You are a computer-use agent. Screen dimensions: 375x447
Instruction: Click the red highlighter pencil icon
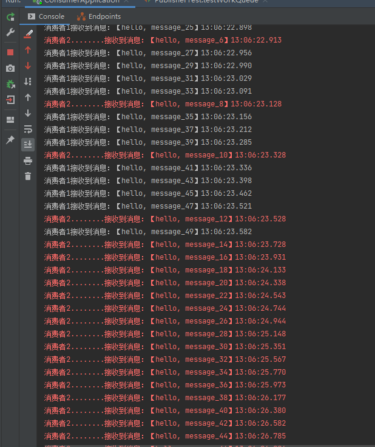coord(28,34)
